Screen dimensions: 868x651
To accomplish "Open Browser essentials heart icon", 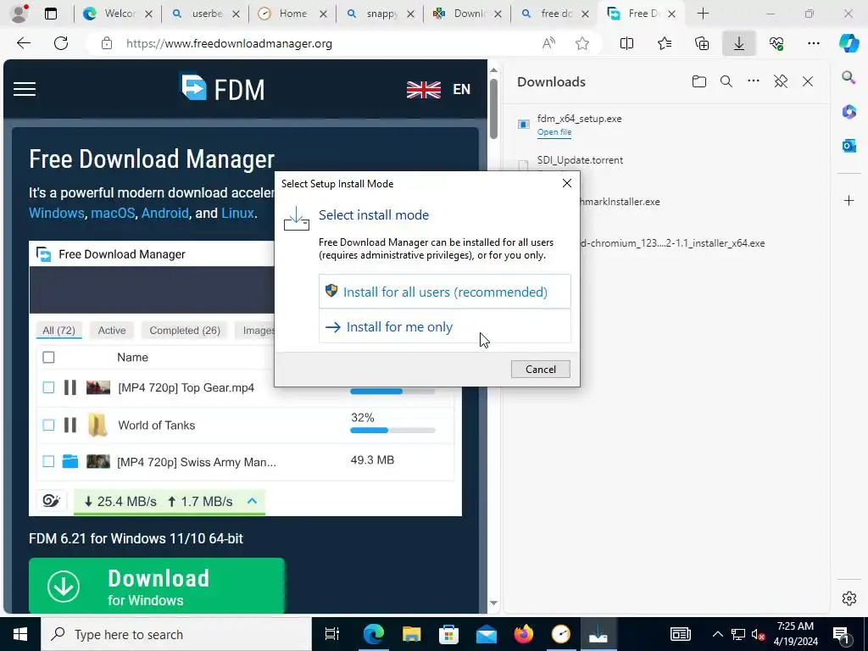I will click(776, 43).
